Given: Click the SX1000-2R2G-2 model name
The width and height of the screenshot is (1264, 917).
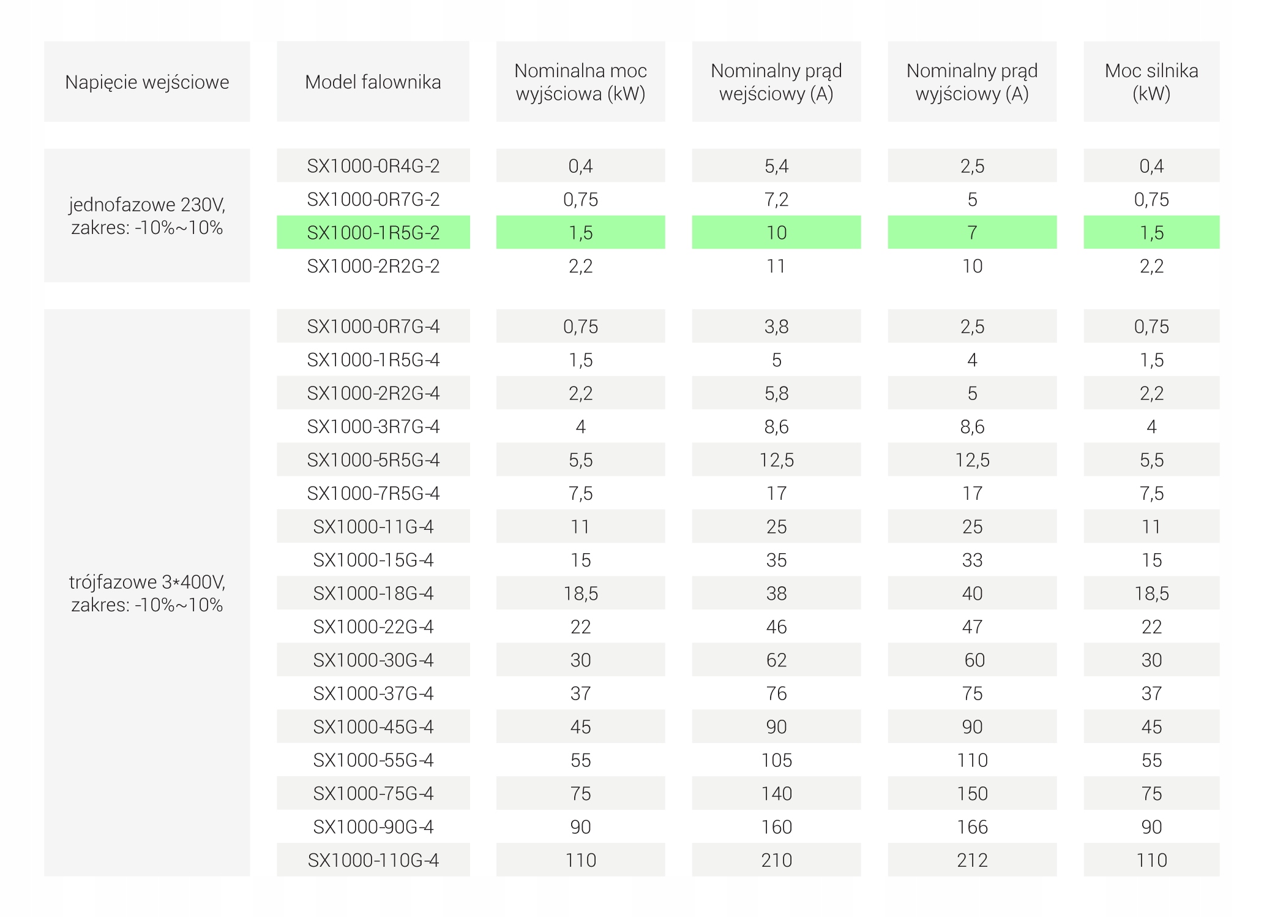Looking at the screenshot, I should (x=373, y=266).
